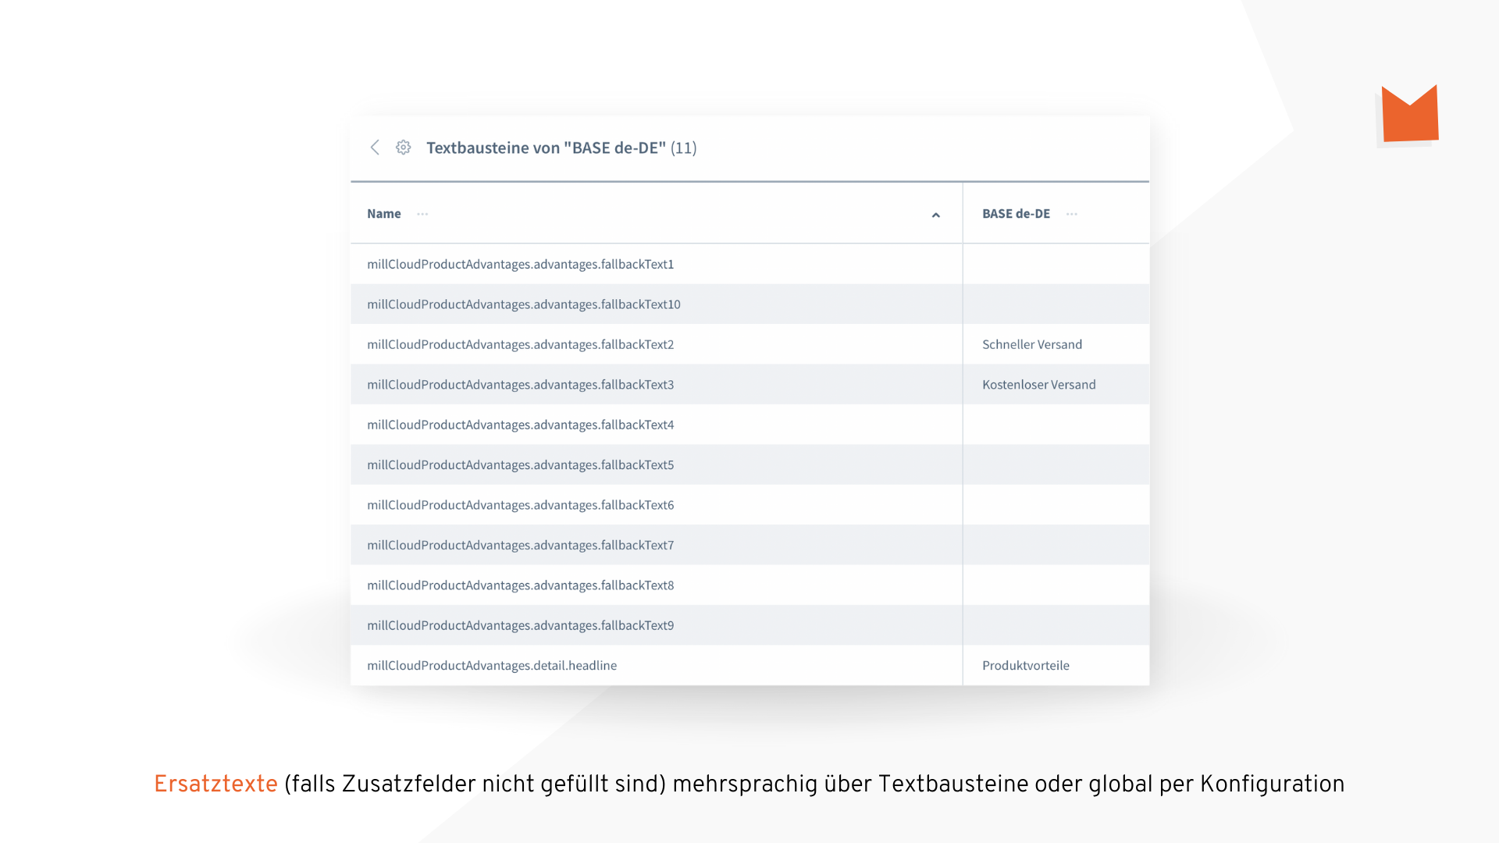Click the 'Kostenloser Versand' value cell
The height and width of the screenshot is (843, 1499).
1056,385
